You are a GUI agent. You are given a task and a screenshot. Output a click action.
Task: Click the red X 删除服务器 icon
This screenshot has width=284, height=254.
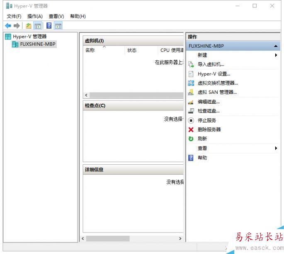point(191,129)
